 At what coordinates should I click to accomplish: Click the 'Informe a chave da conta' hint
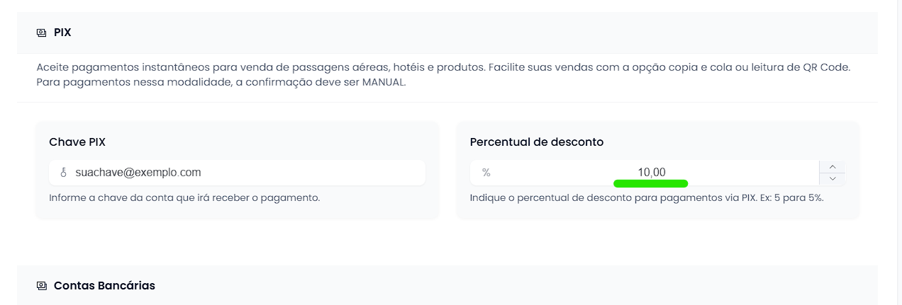pos(184,197)
